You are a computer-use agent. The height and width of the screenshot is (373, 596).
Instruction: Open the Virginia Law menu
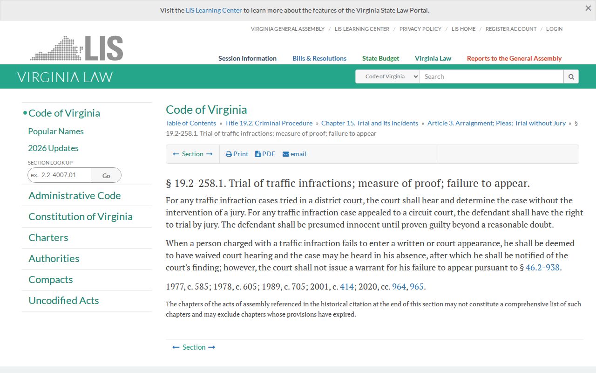433,58
